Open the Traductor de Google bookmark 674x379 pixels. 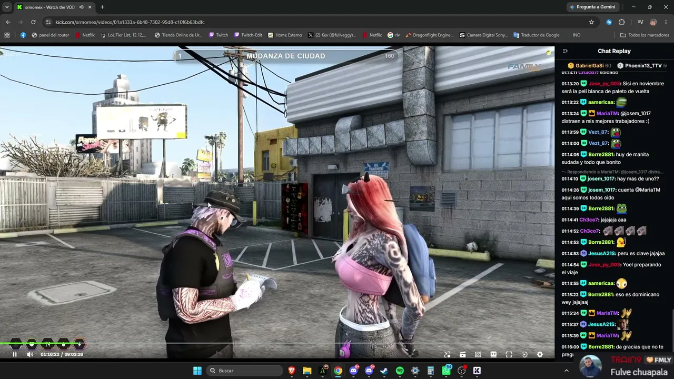[x=536, y=35]
